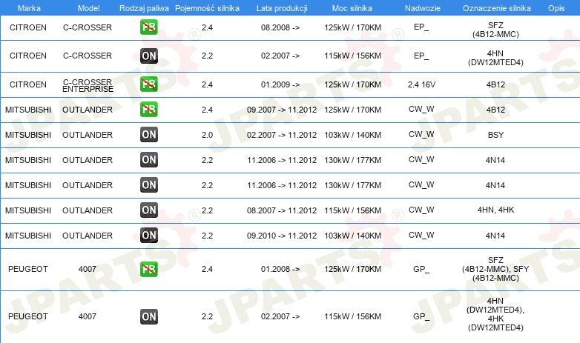Screen dimensions: 580x343
Task: Click CITROEN brand cell in the Enterprise row
Action: click(x=28, y=84)
